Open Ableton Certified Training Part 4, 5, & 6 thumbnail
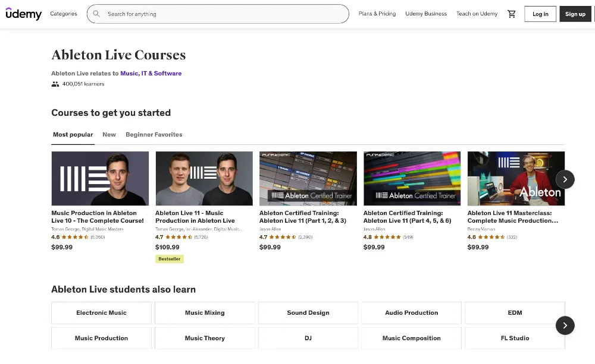595x364 pixels. (x=412, y=178)
